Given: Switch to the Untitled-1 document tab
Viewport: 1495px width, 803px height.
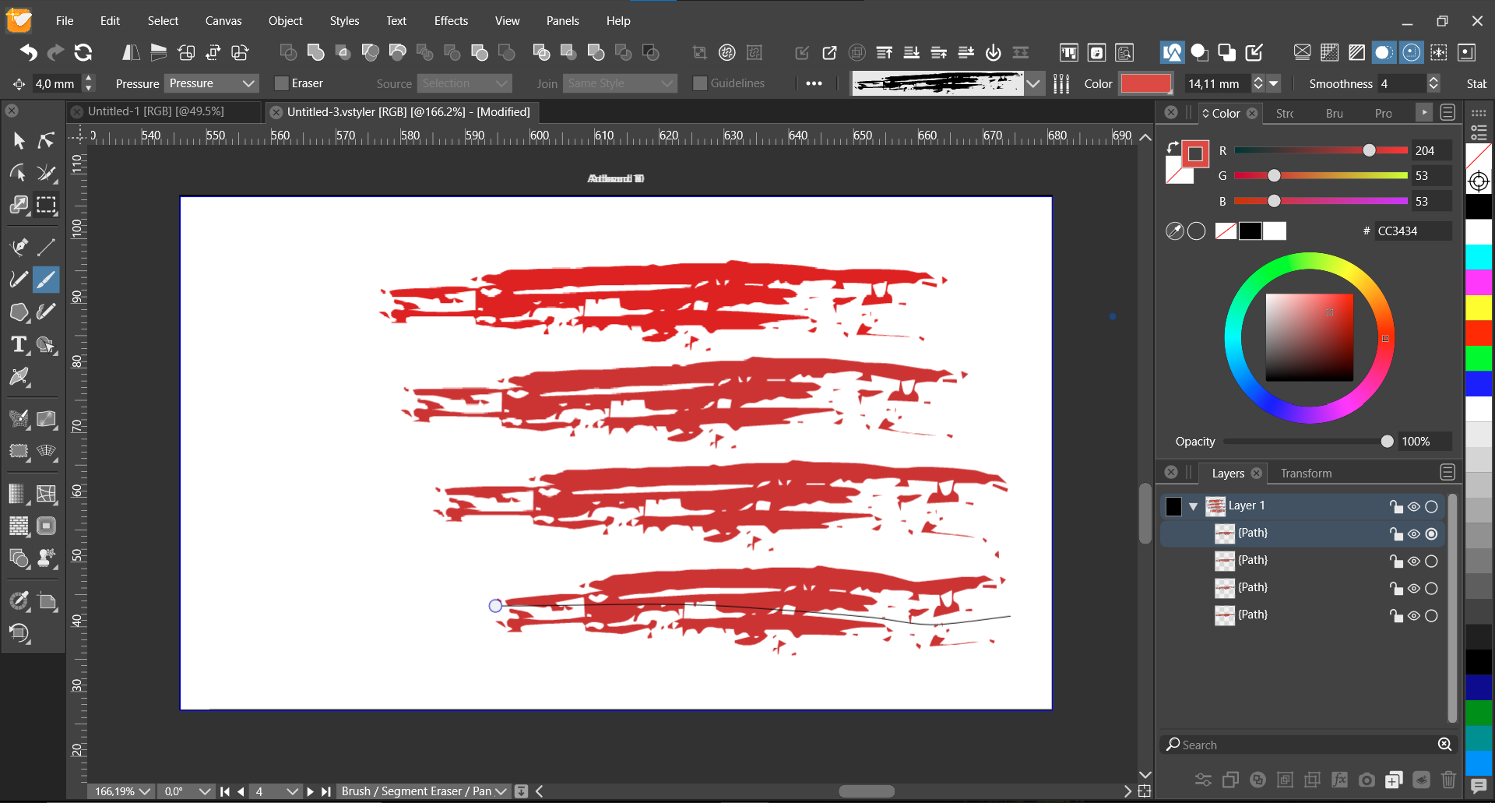Looking at the screenshot, I should [156, 111].
